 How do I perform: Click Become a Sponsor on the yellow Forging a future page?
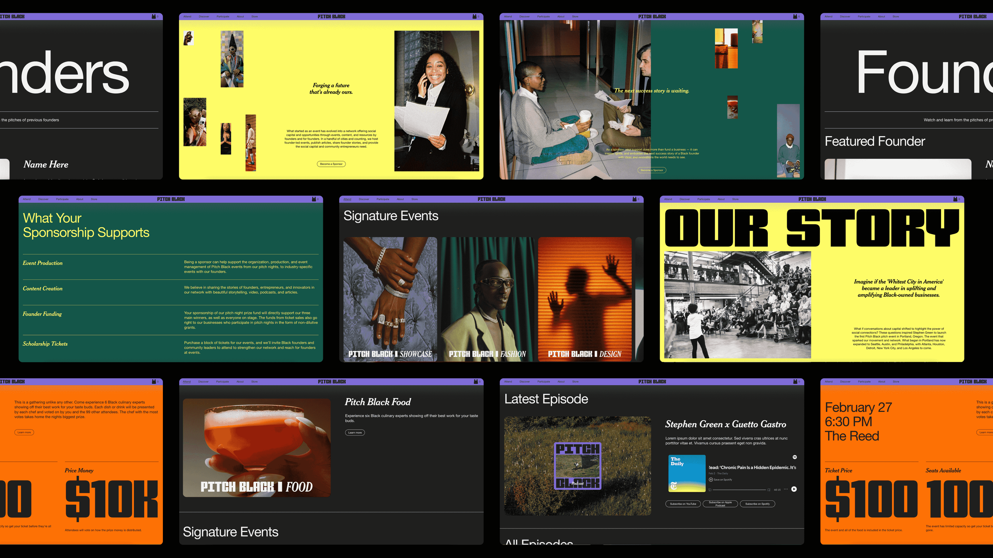point(331,164)
